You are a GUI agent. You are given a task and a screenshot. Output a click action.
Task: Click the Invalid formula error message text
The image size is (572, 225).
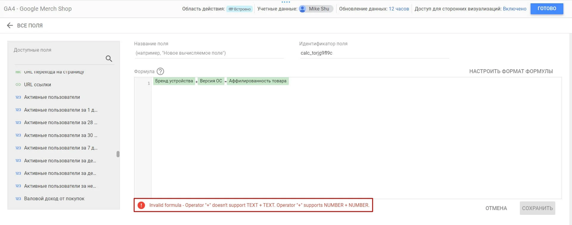(x=259, y=205)
